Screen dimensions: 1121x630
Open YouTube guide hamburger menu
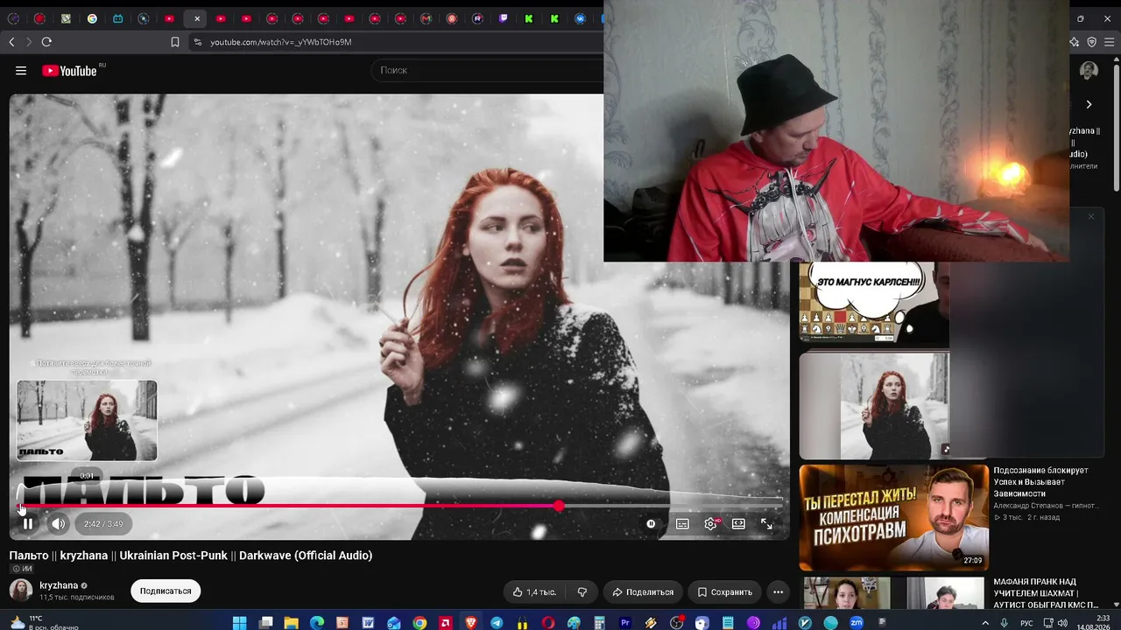(x=21, y=71)
